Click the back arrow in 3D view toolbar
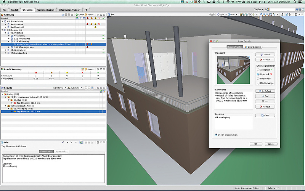Screen dimensions: 305x191 [210, 14]
